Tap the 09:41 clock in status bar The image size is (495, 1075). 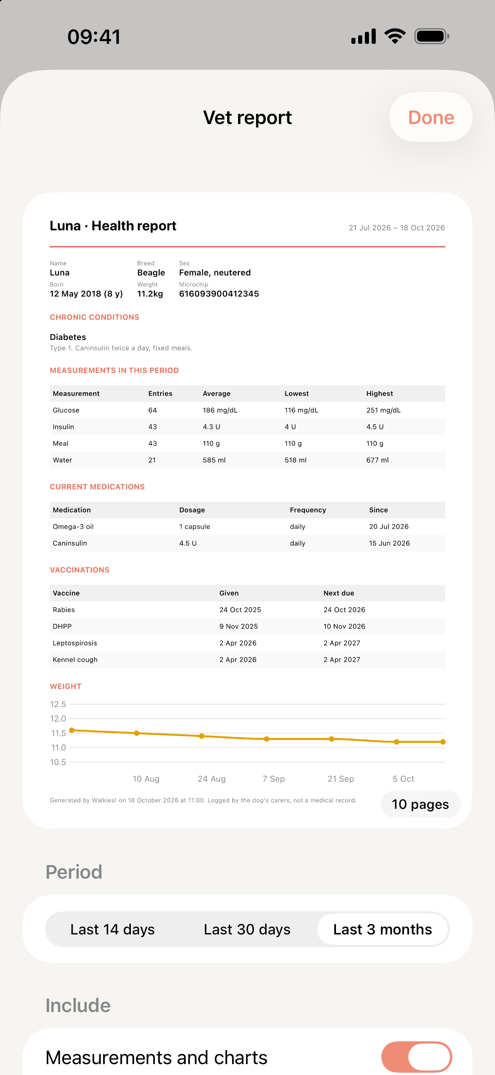[94, 37]
